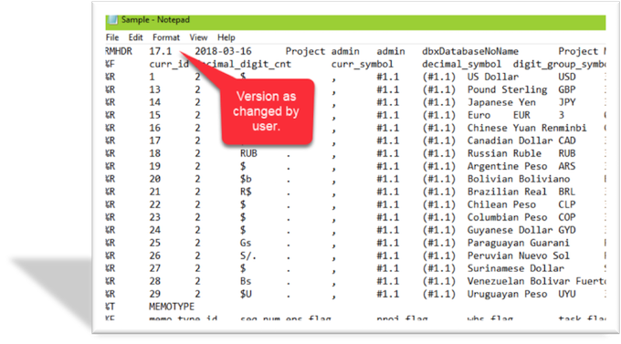The image size is (621, 344).
Task: Click the GBP currency code
Action: tap(567, 89)
